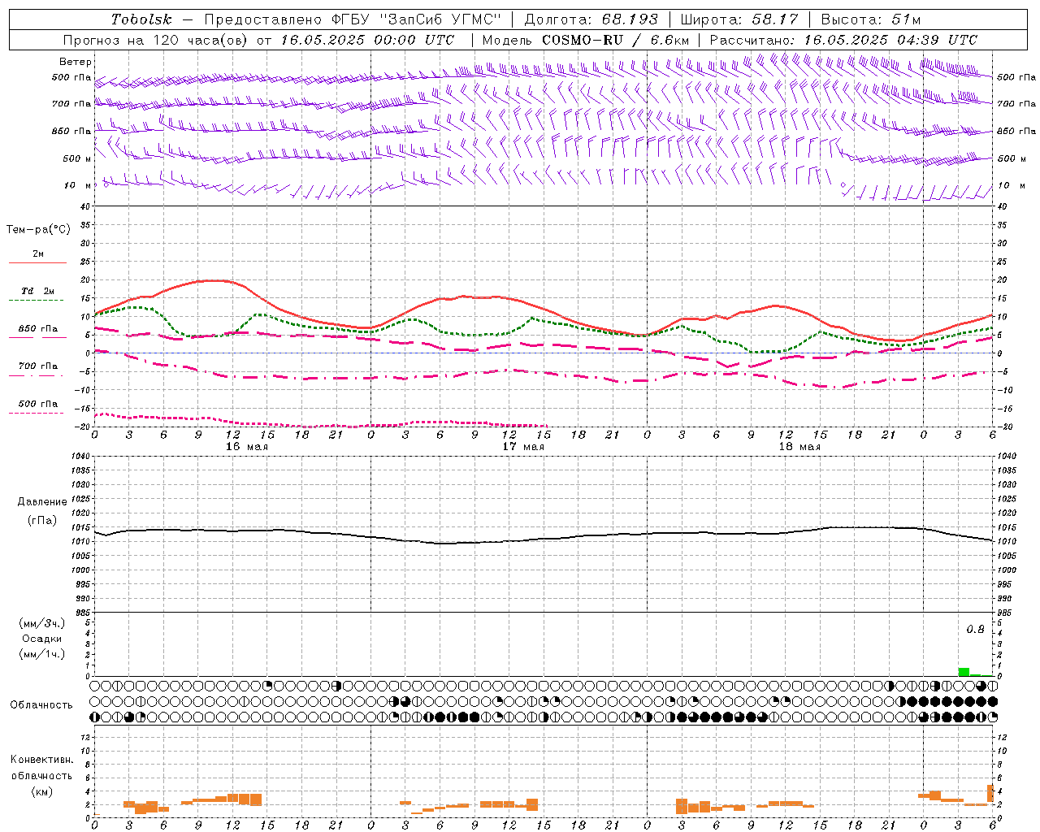1040x832 pixels.
Task: Select 'Модель COSMO-RU / 6.6км' text
Action: coord(586,40)
